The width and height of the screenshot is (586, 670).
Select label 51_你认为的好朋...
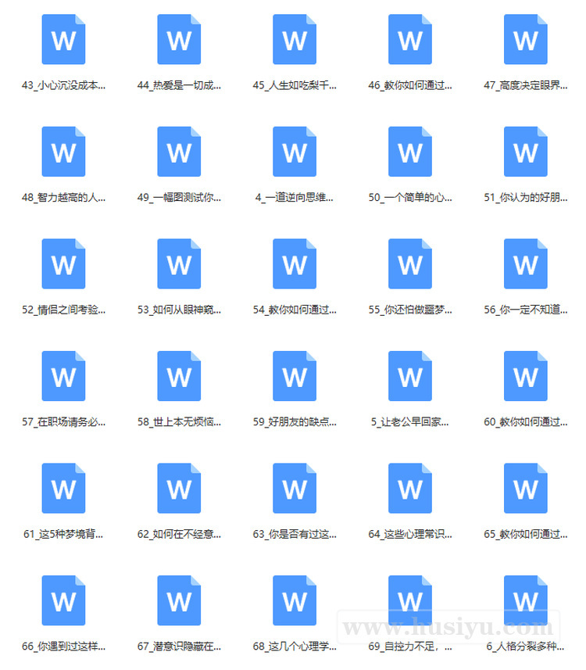526,198
